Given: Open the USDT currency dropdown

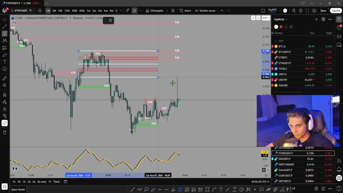Looking at the screenshot, I should (266, 18).
